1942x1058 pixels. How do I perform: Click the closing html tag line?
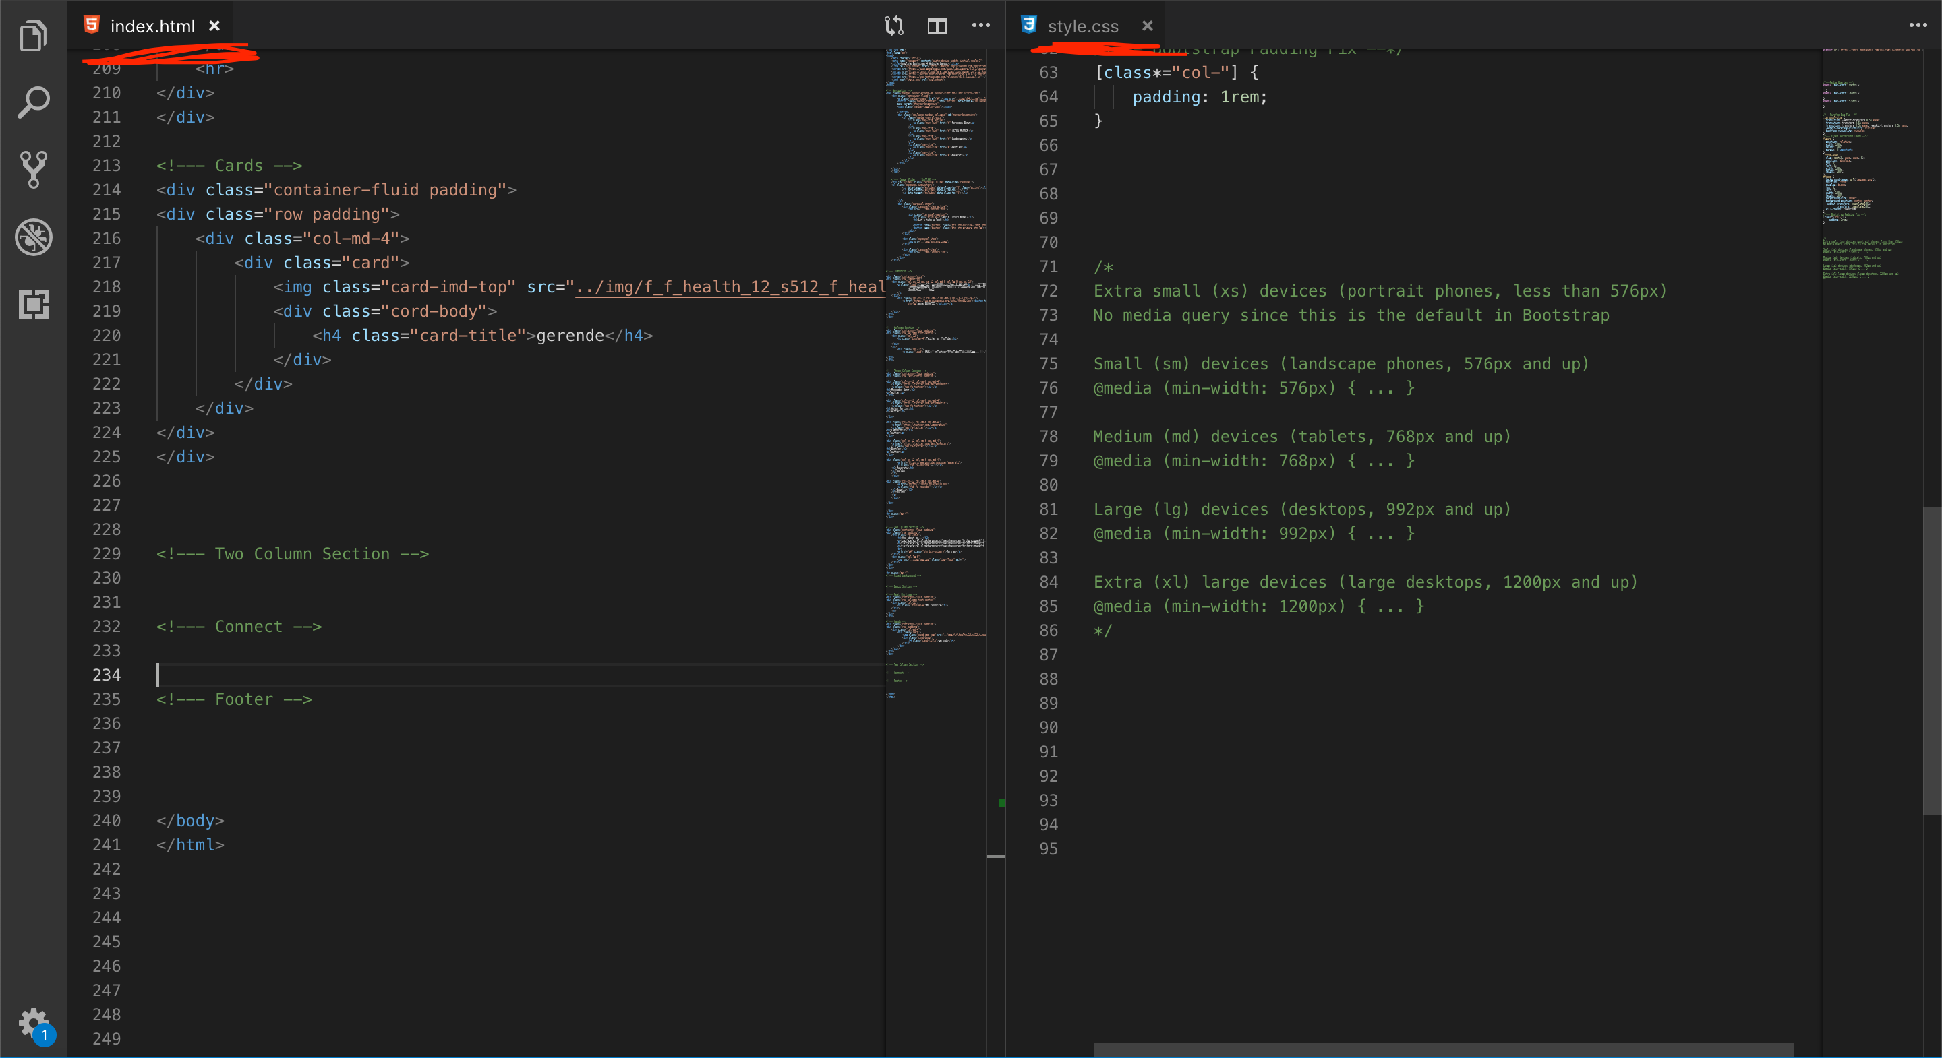coord(190,845)
